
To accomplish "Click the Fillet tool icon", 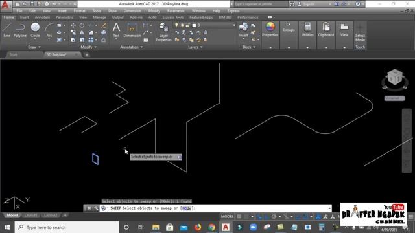I will (x=91, y=32).
